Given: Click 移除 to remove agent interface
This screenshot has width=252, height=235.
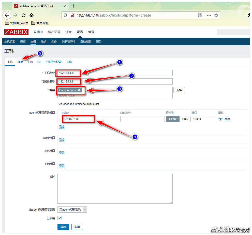Looking at the screenshot, I should tap(227, 119).
